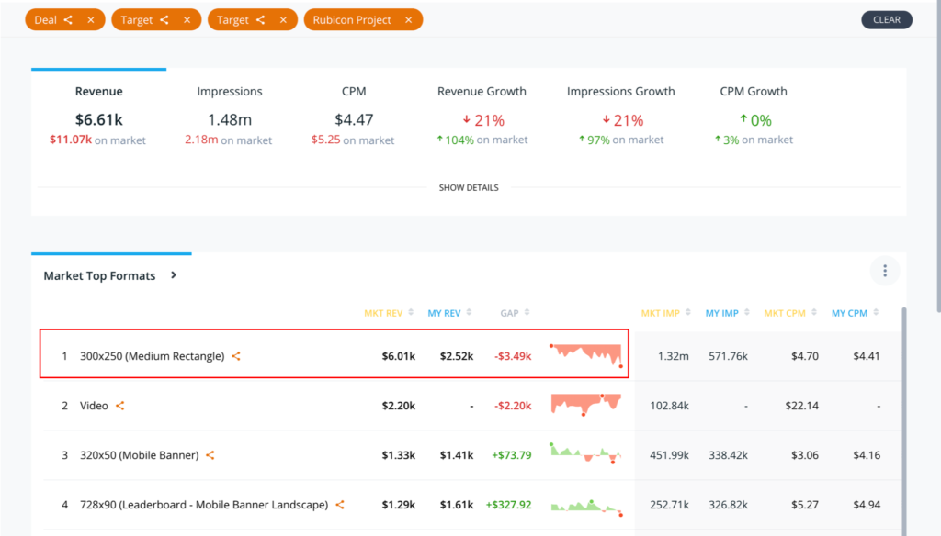941x536 pixels.
Task: Click share icon next to 300x250 Medium Rectangle
Action: click(x=236, y=356)
